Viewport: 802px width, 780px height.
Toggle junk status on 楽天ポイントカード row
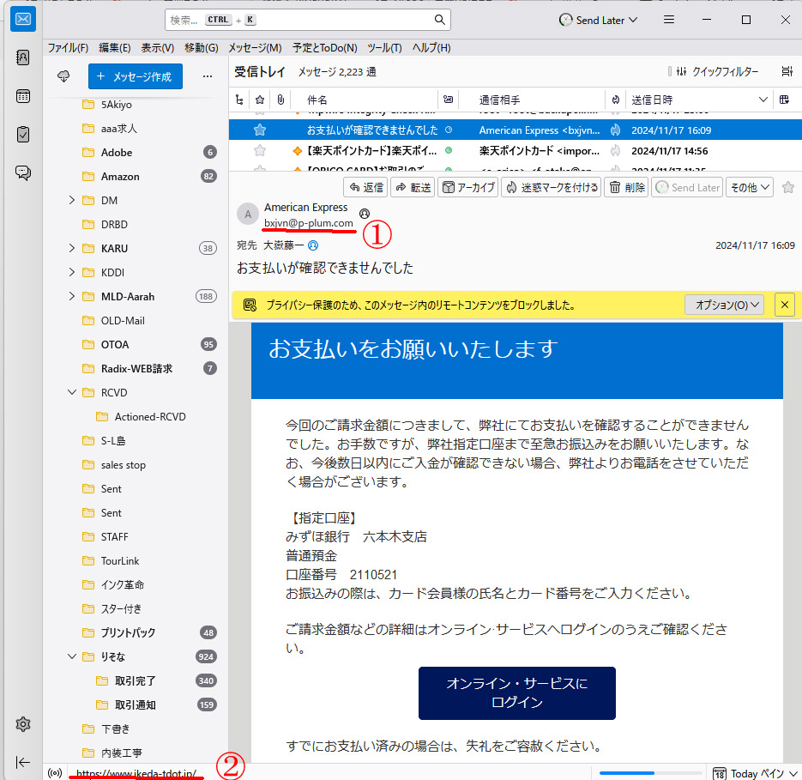pos(616,151)
